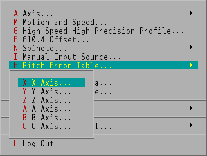Choose Z Axis pitch error entry
Screen dimensions: 207x156
tap(52, 100)
